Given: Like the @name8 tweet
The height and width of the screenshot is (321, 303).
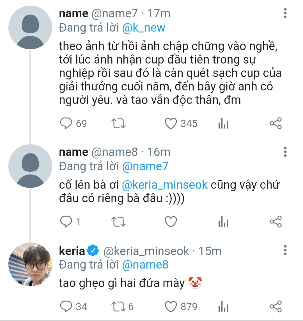Looking at the screenshot, I should click(x=171, y=222).
